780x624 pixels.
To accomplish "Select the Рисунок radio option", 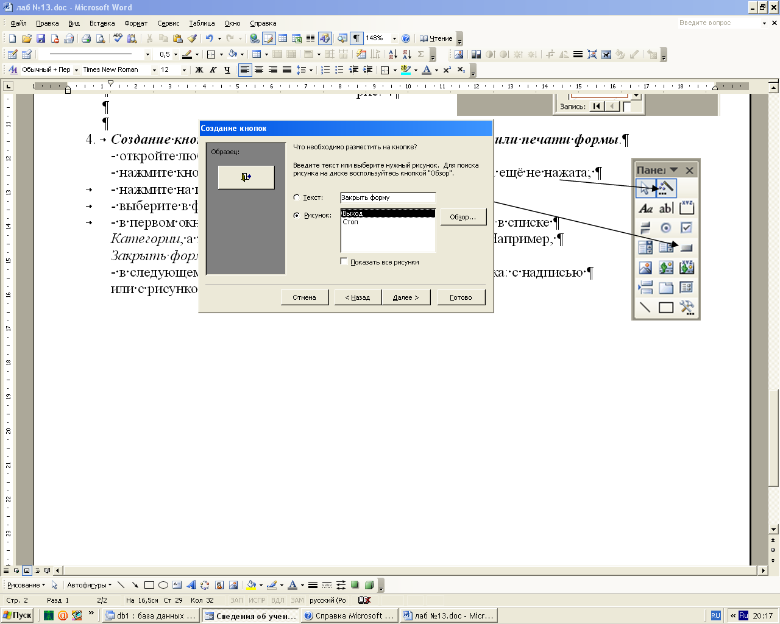I will click(x=297, y=215).
